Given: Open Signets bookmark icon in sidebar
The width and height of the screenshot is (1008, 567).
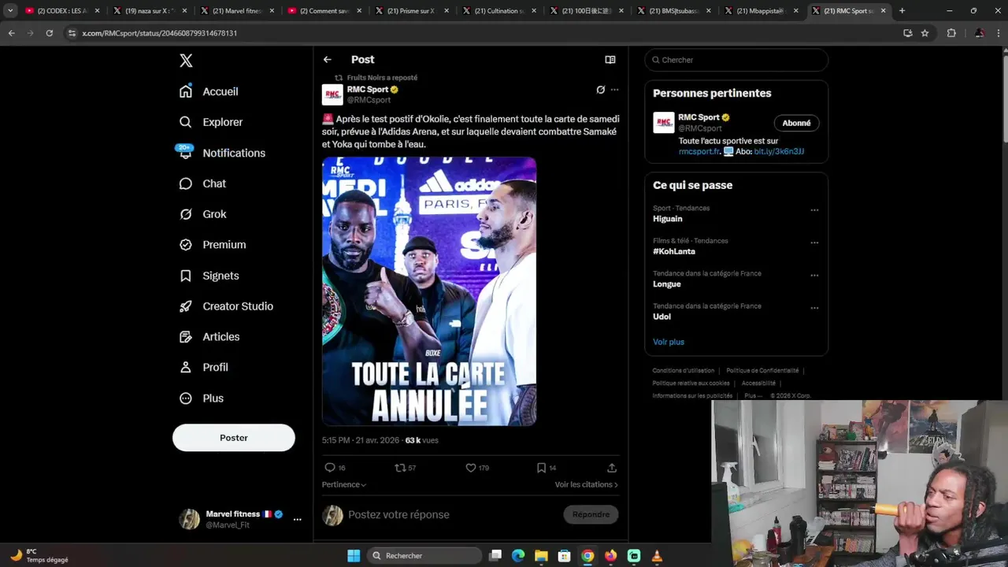Looking at the screenshot, I should coord(186,276).
